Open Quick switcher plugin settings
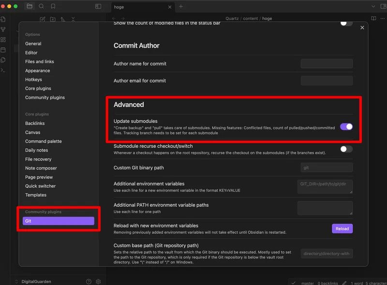 click(40, 186)
